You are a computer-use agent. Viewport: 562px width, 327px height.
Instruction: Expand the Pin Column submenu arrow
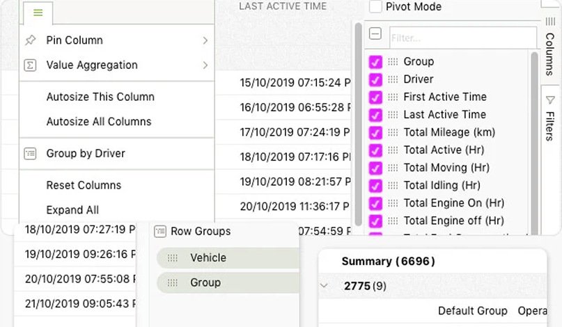[x=205, y=40]
